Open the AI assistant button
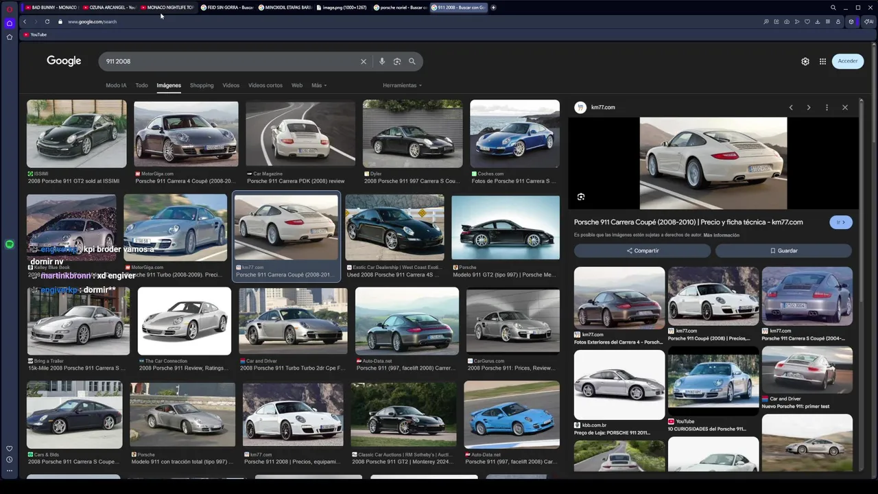 coord(869,21)
